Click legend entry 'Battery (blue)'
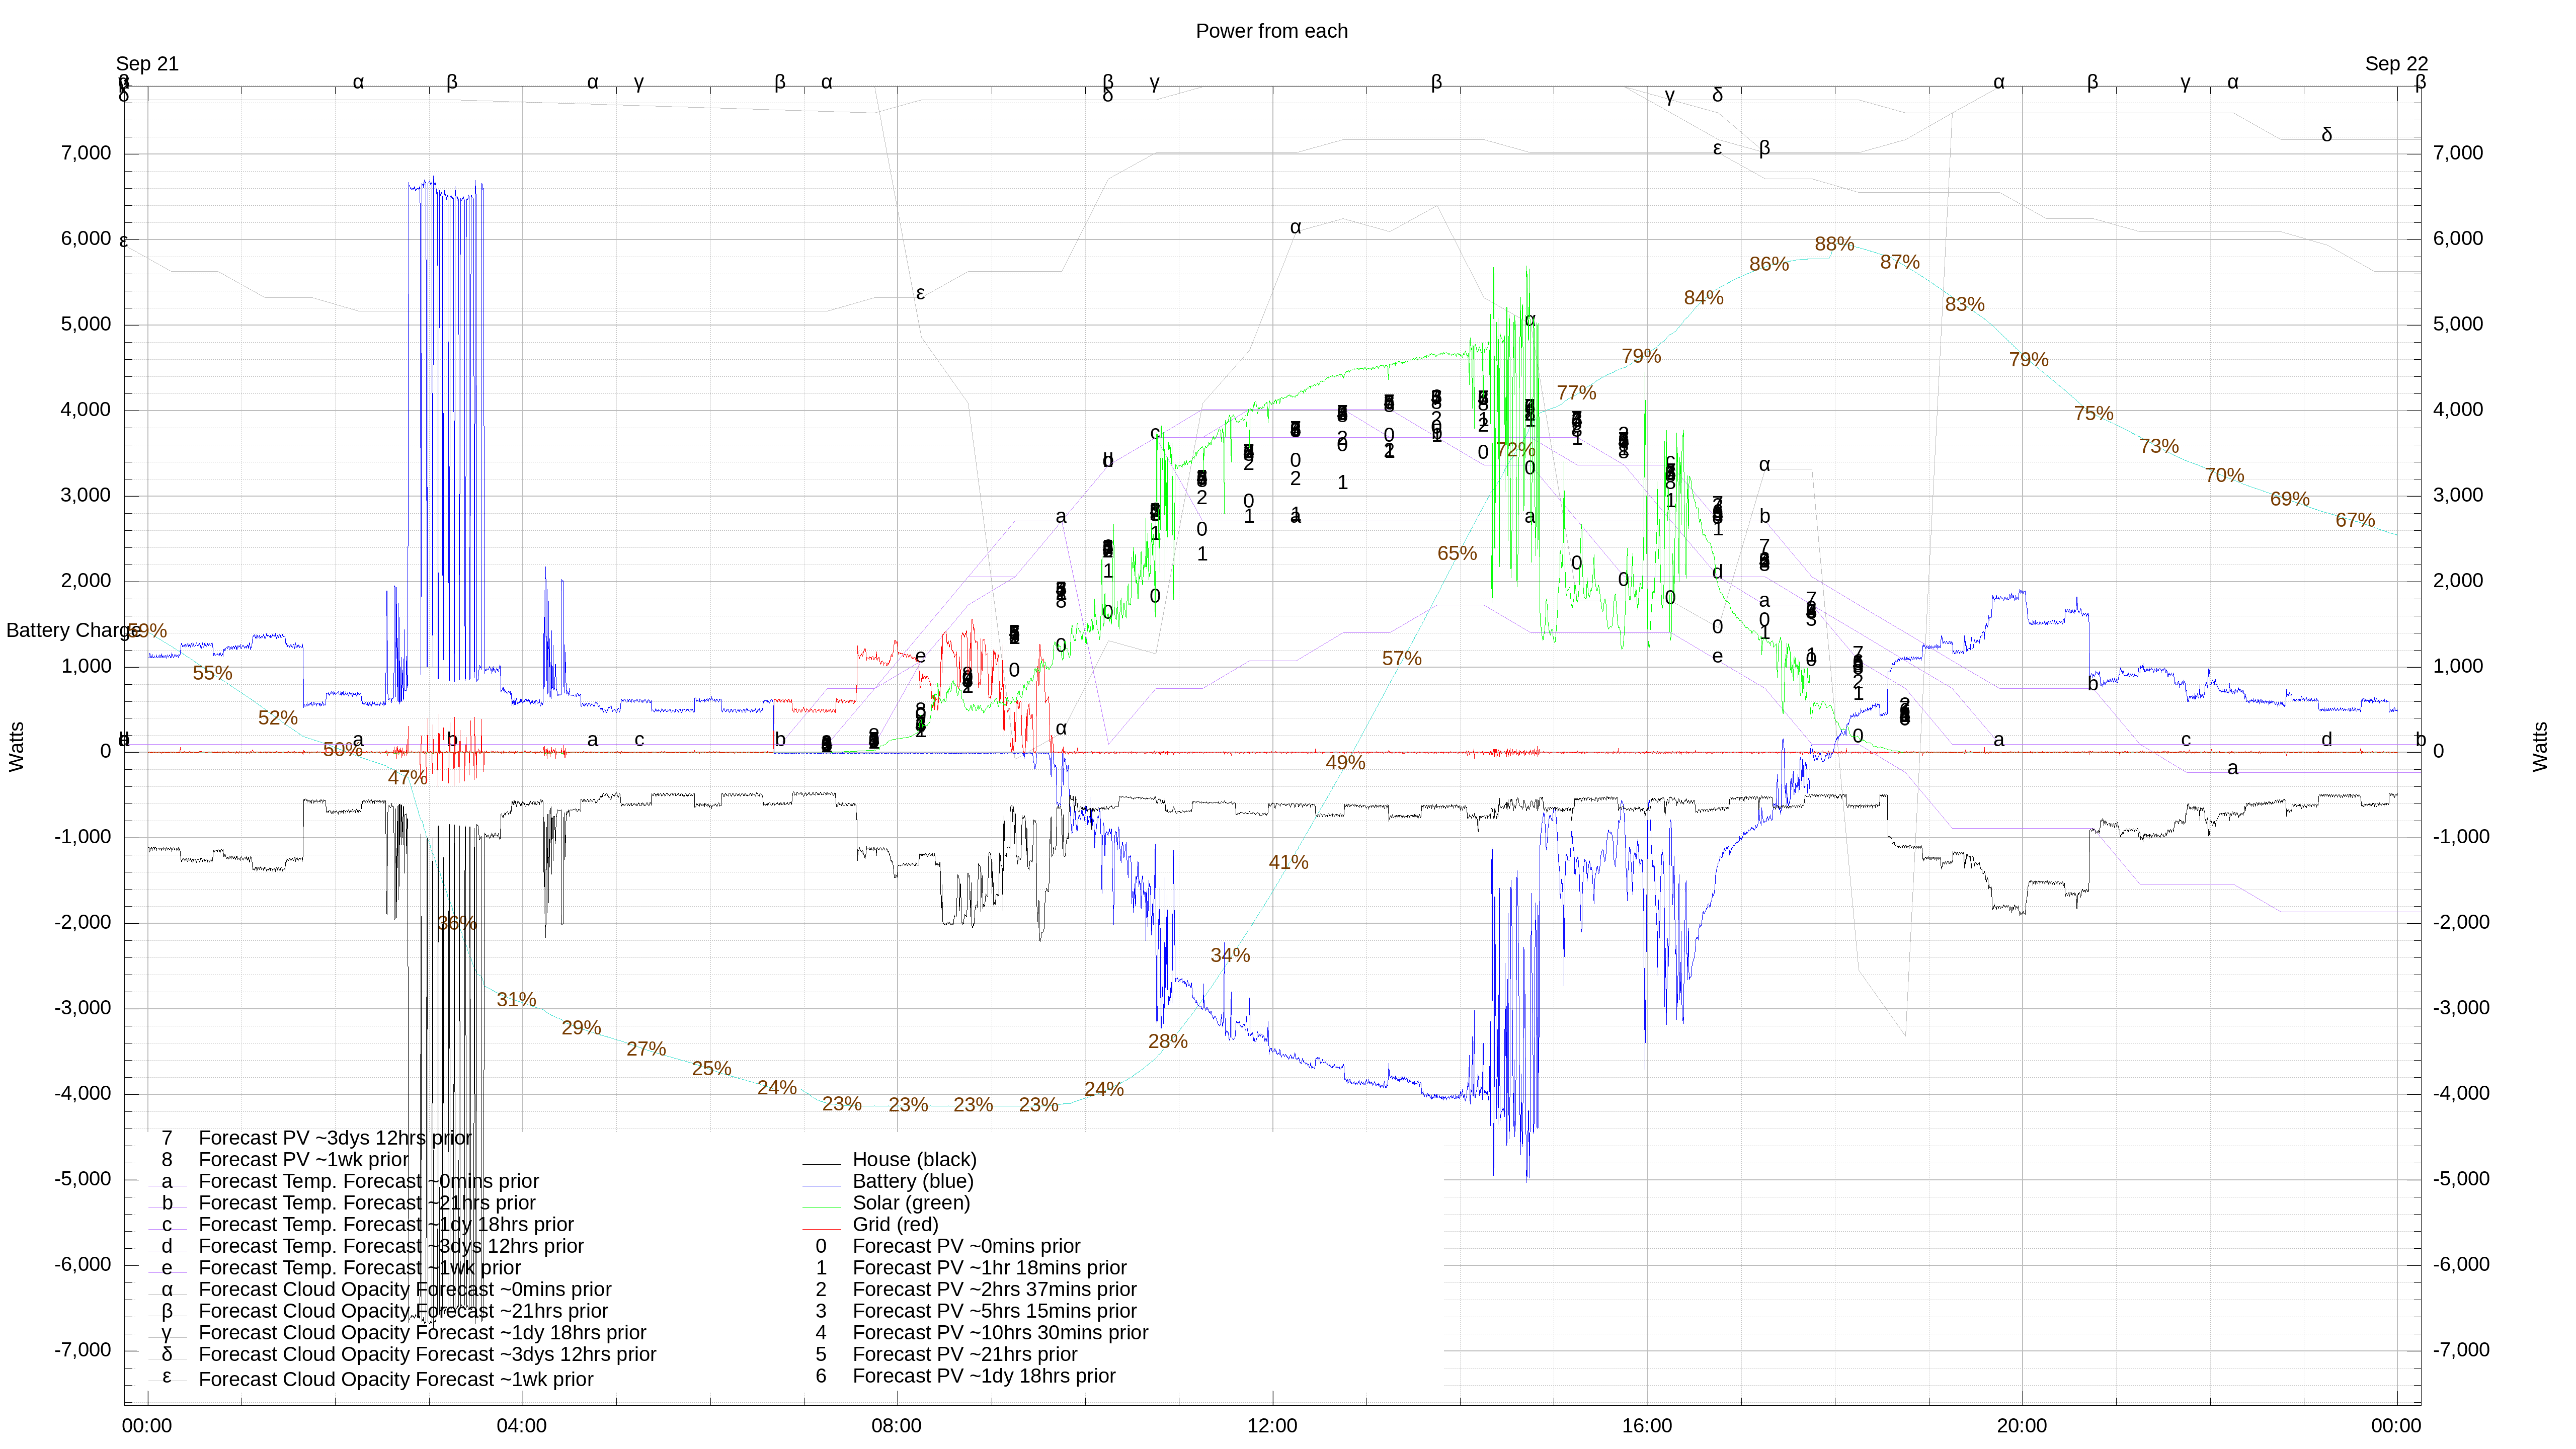 (x=912, y=1181)
